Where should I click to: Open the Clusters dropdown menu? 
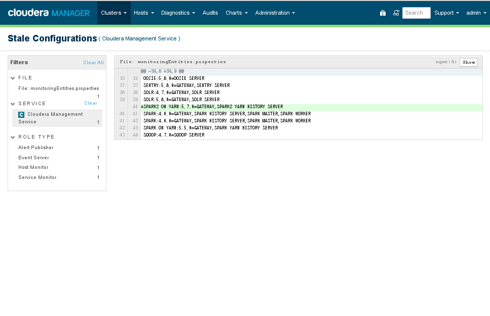[x=114, y=13]
